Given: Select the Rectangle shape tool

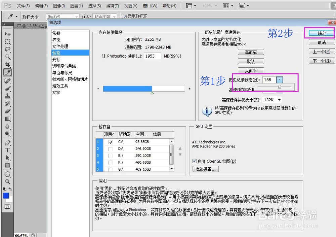Looking at the screenshot, I should (7, 166).
